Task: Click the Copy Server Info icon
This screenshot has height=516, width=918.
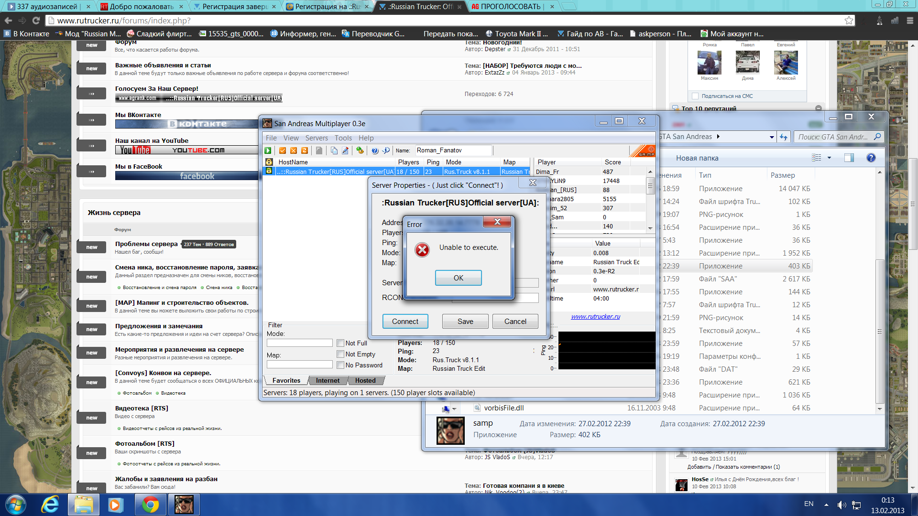Action: point(334,150)
